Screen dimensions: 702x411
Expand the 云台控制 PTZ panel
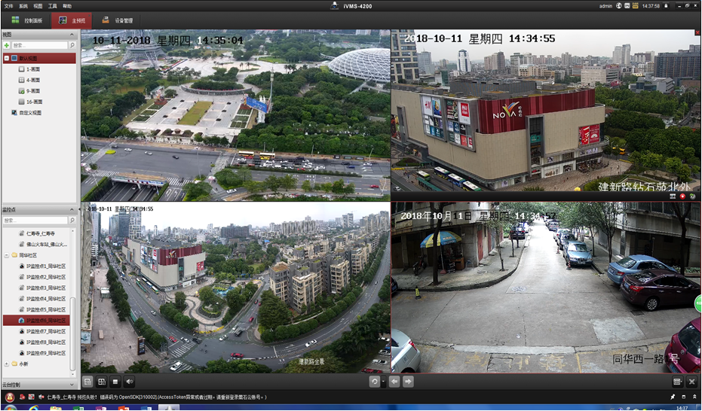[x=72, y=385]
